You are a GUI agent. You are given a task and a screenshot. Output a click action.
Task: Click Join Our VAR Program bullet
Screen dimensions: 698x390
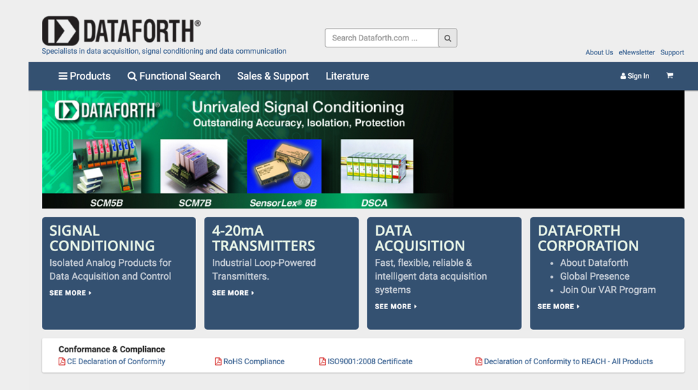pos(608,290)
